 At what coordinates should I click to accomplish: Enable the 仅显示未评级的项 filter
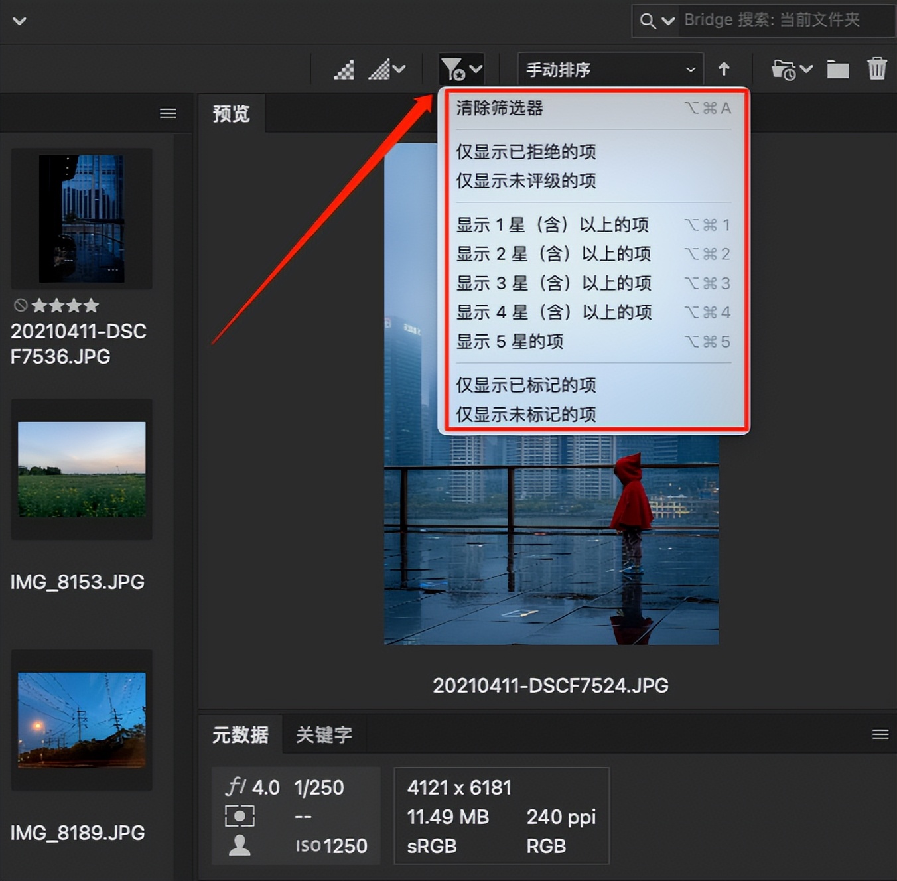click(x=525, y=180)
